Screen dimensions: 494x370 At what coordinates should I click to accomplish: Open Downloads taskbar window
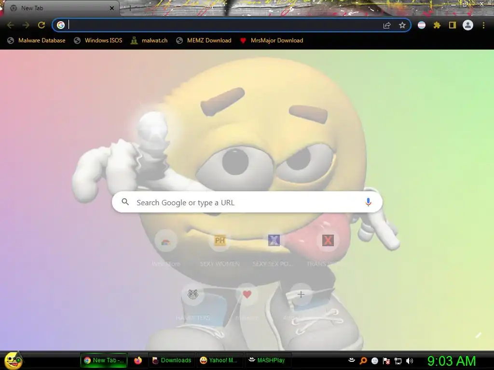(x=172, y=360)
